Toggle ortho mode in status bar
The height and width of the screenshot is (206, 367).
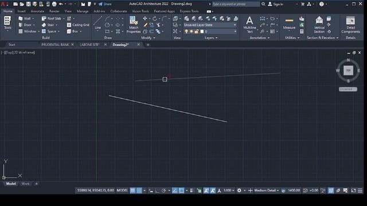(157, 191)
